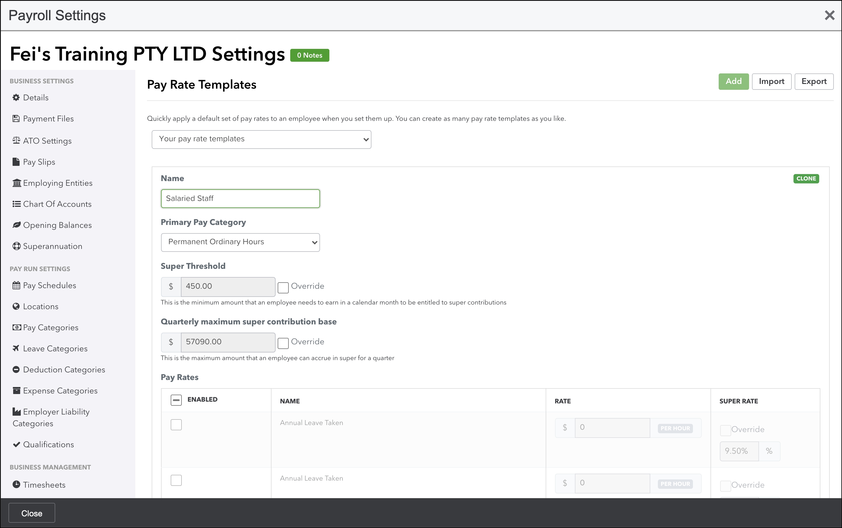Open ATO Settings via scales icon
Screen dimensions: 842x528
coord(16,140)
